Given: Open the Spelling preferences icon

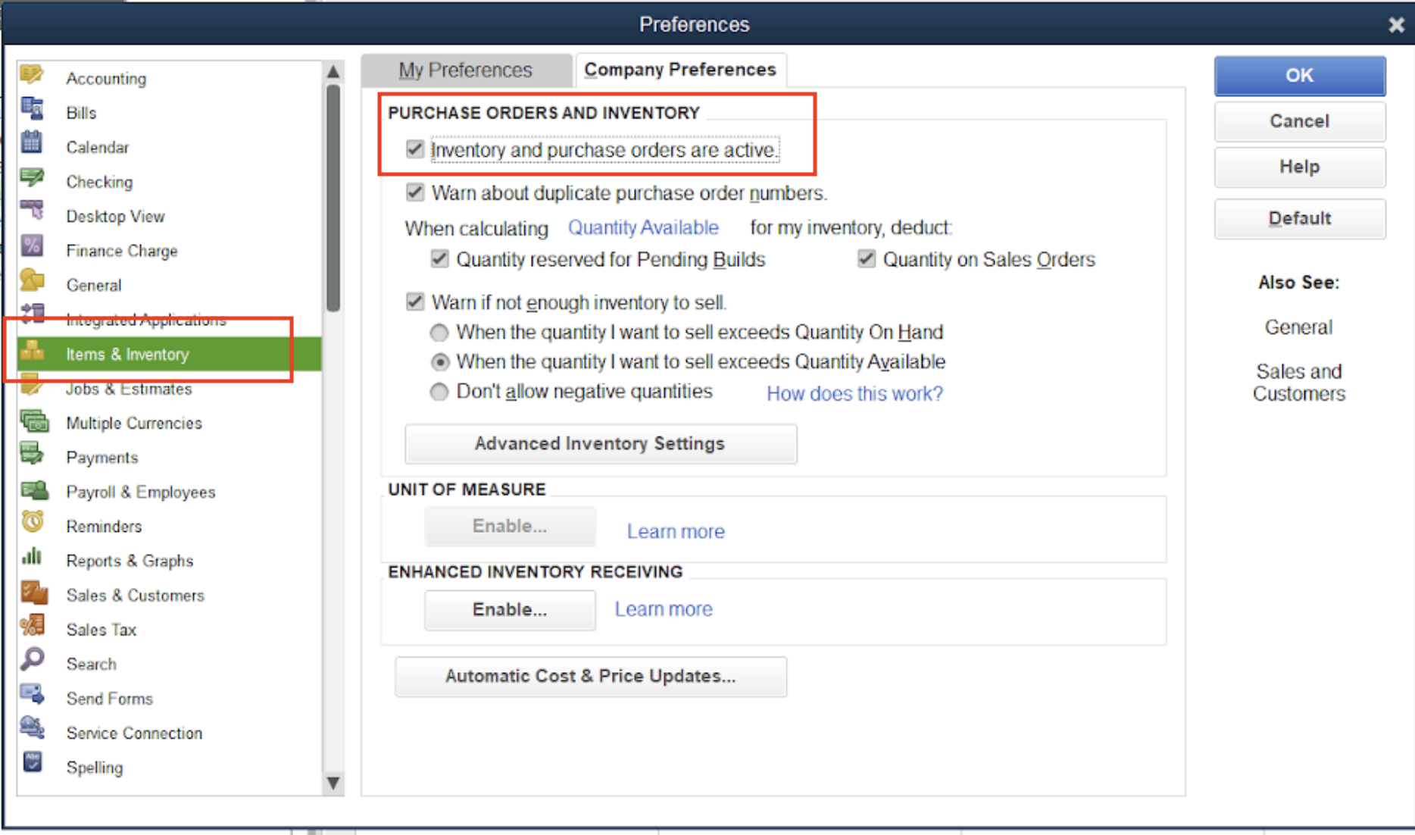Looking at the screenshot, I should (x=33, y=763).
